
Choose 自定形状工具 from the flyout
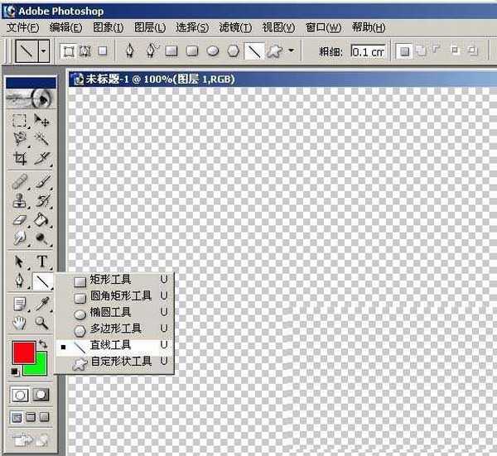120,362
